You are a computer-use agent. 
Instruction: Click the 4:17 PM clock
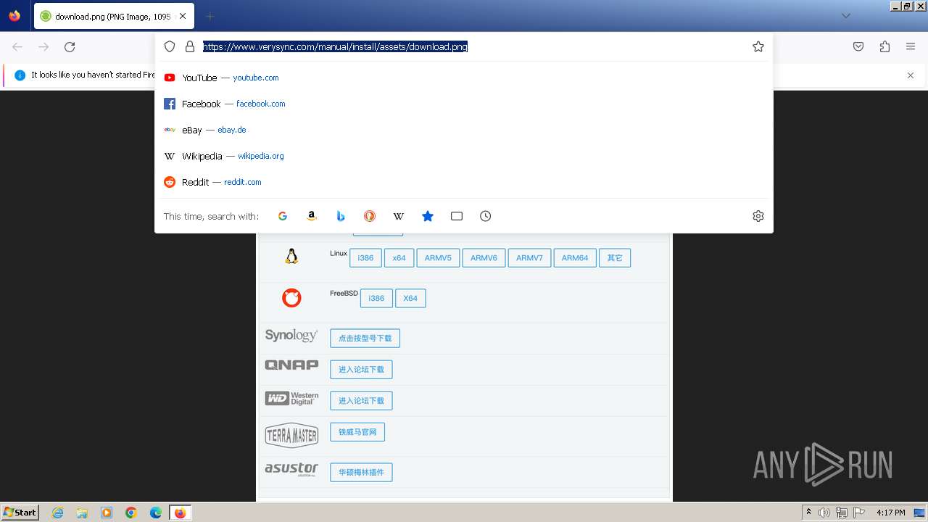tap(890, 513)
